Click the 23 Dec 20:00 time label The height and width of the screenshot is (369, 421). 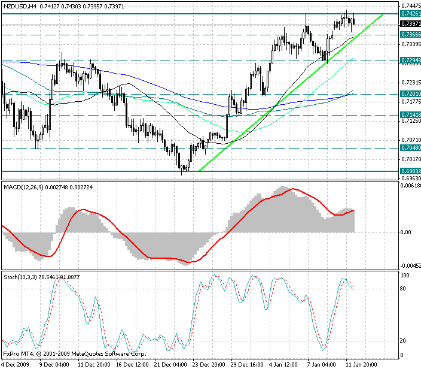(209, 365)
